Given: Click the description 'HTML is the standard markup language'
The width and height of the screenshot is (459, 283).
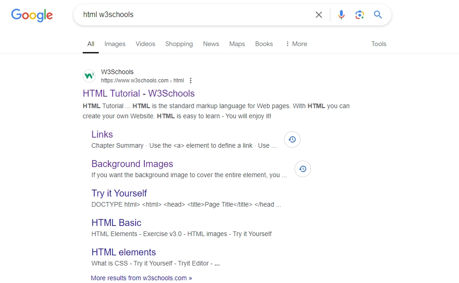Looking at the screenshot, I should click(x=216, y=111).
